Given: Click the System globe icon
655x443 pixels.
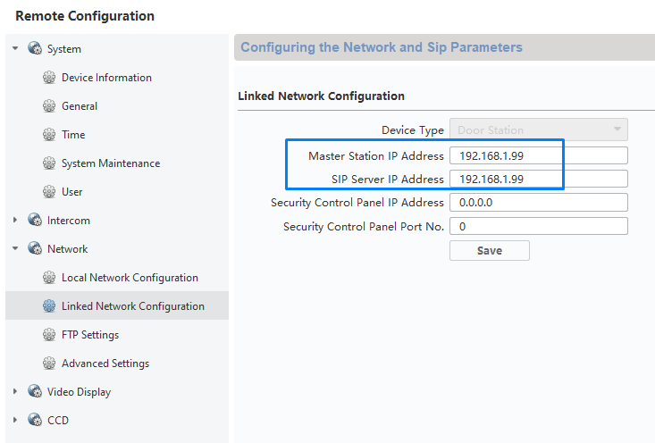Looking at the screenshot, I should click(x=35, y=48).
